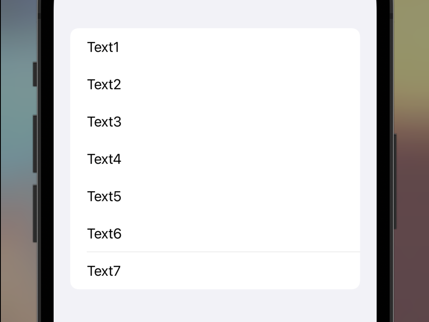Image resolution: width=429 pixels, height=322 pixels.
Task: Open the Text5 list entry
Action: click(215, 196)
